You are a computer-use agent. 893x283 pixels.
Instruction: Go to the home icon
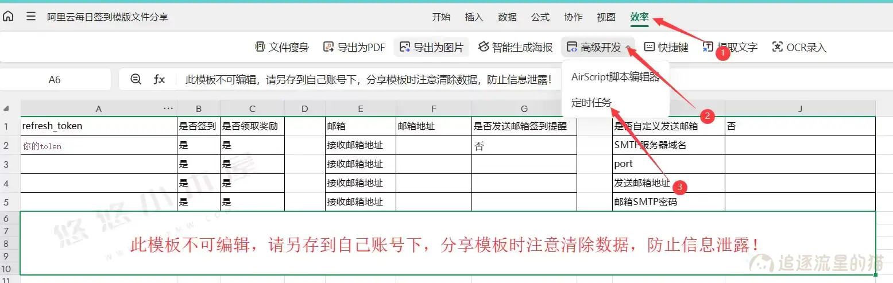click(8, 17)
